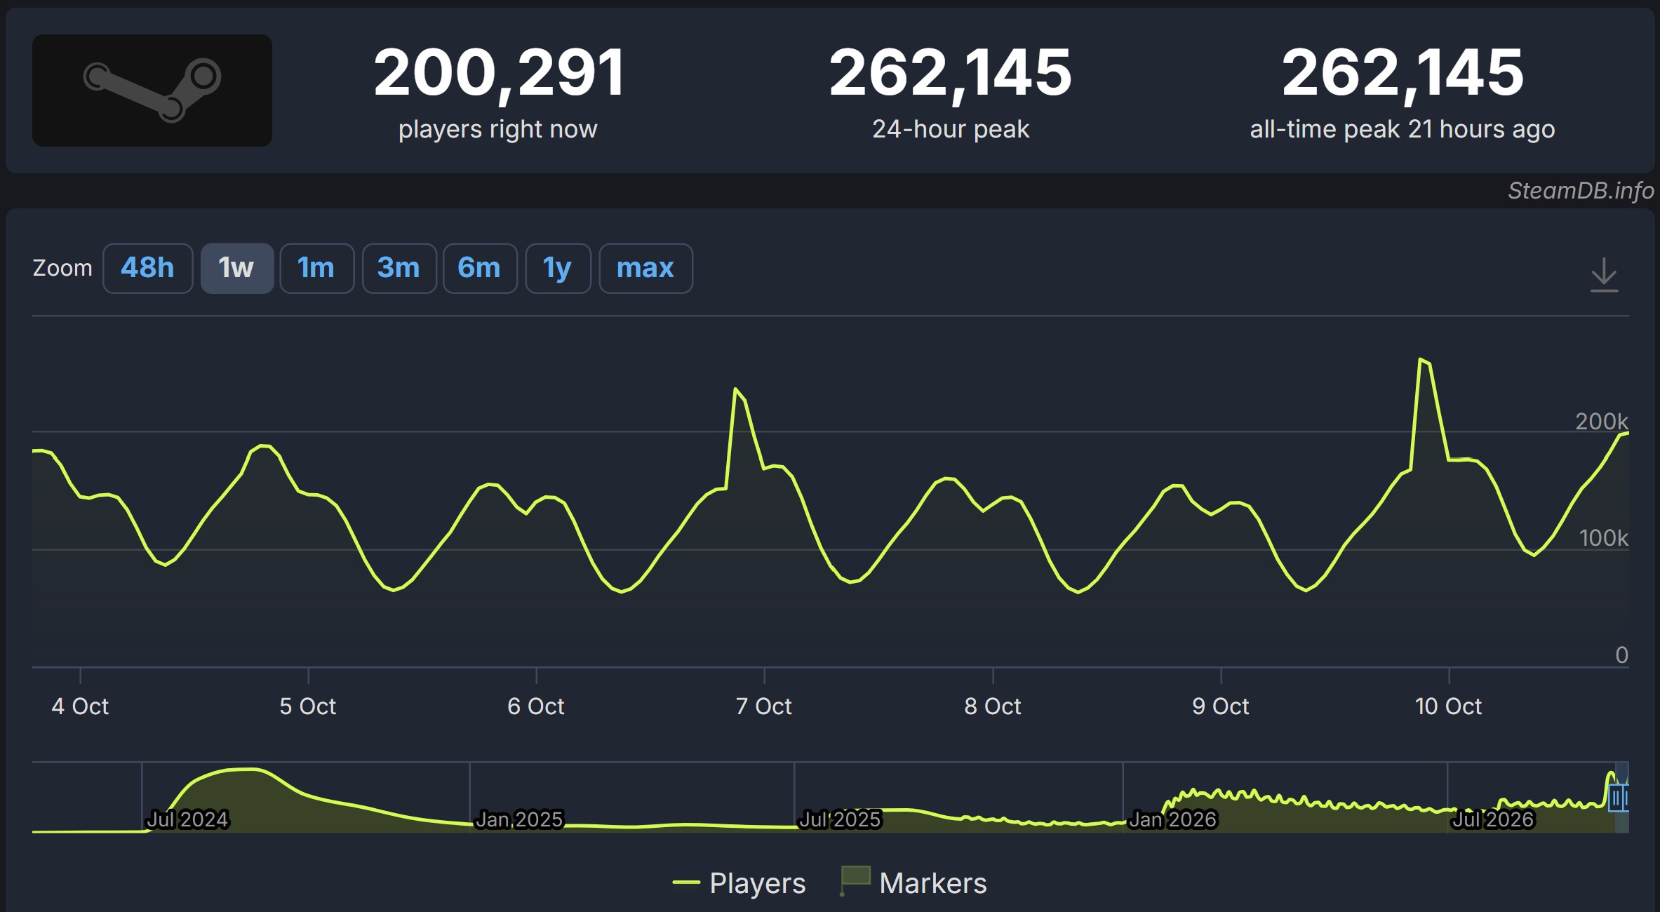
Task: Click the all-time peak 21 hours ago text
Action: click(x=1403, y=129)
